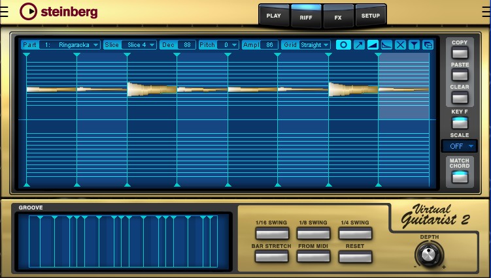Screen dimensions: 491x278
Task: Click the seventh slice marker's top handle
Action: [x=328, y=55]
